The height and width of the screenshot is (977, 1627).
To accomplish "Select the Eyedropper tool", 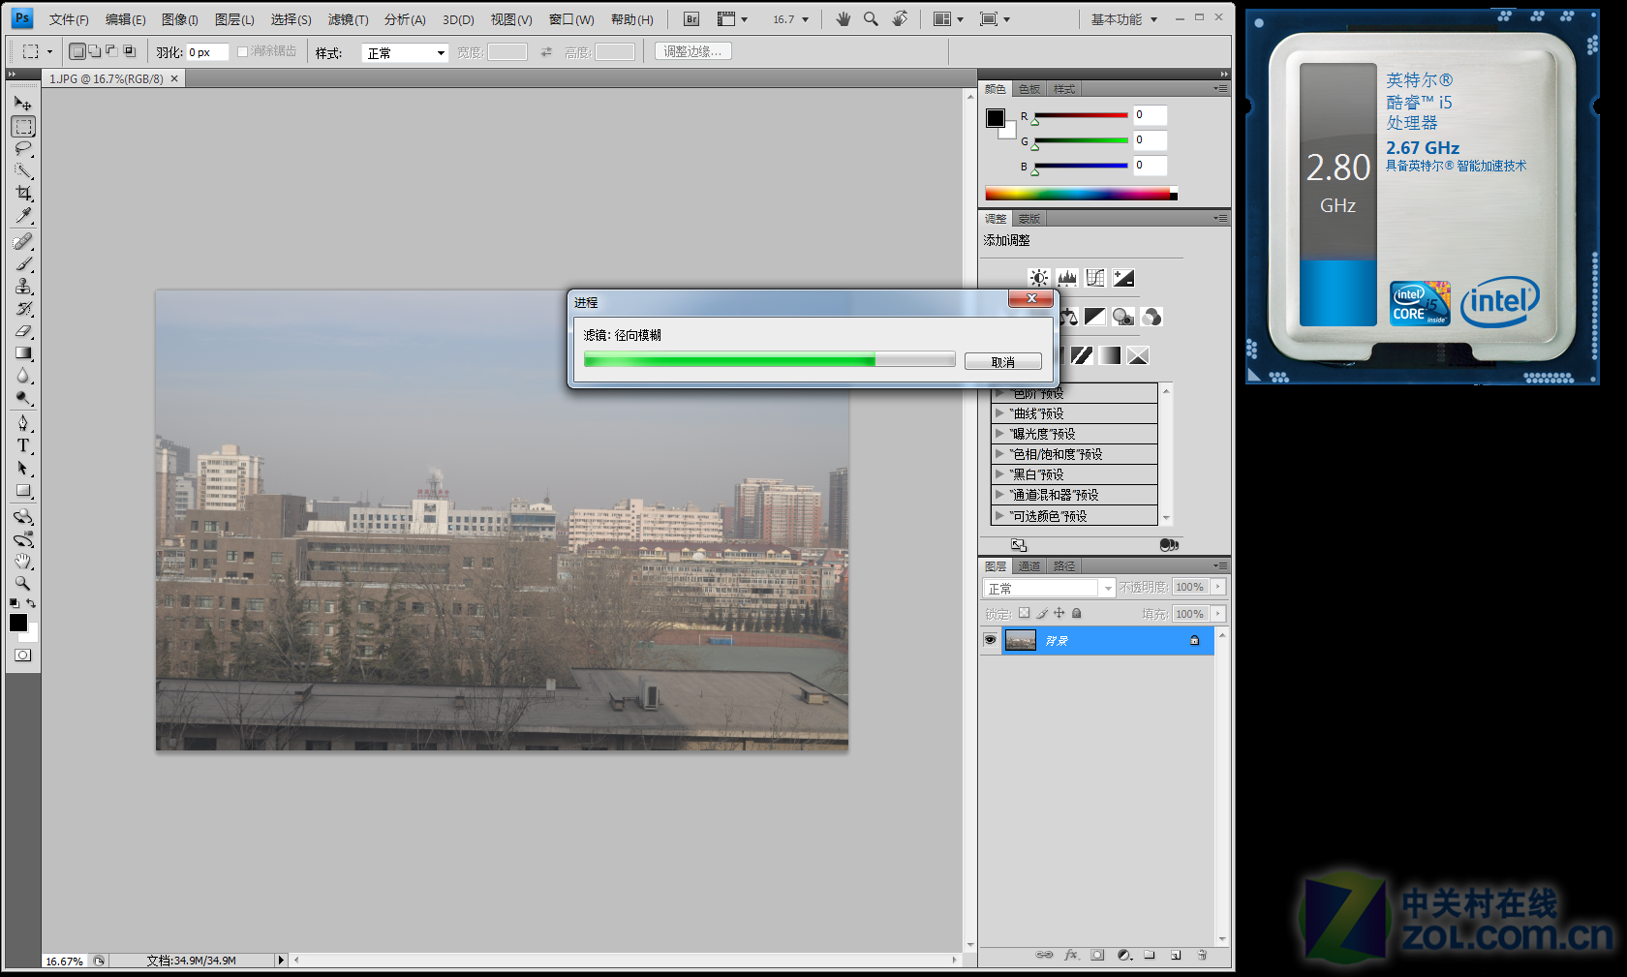I will point(23,216).
